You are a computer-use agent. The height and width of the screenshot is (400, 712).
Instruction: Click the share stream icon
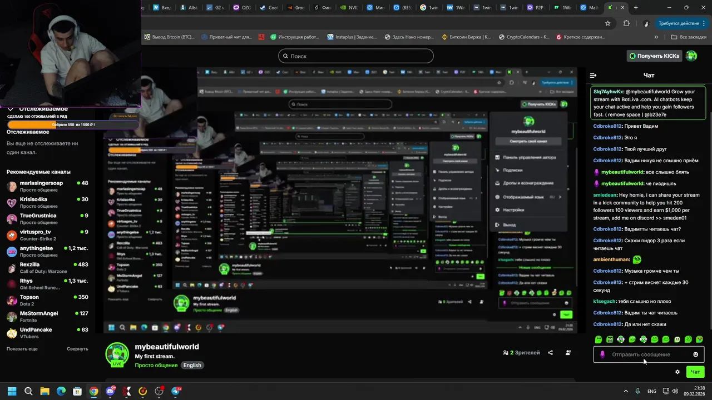point(550,353)
